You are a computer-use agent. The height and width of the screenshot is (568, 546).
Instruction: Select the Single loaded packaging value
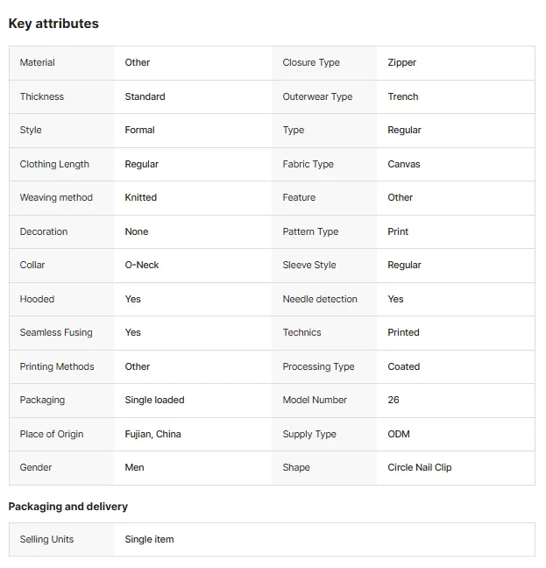154,400
